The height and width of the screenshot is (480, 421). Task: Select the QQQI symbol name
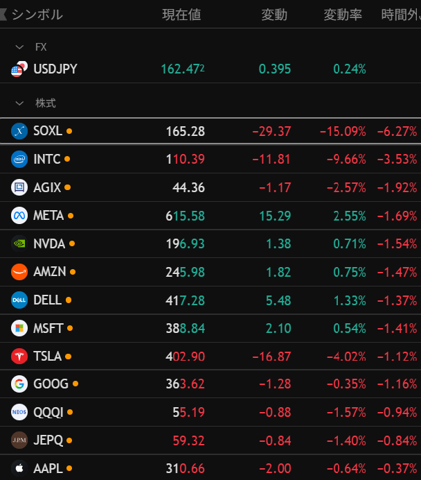click(x=48, y=412)
